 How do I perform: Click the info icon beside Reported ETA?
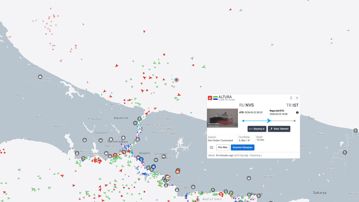(x=297, y=113)
